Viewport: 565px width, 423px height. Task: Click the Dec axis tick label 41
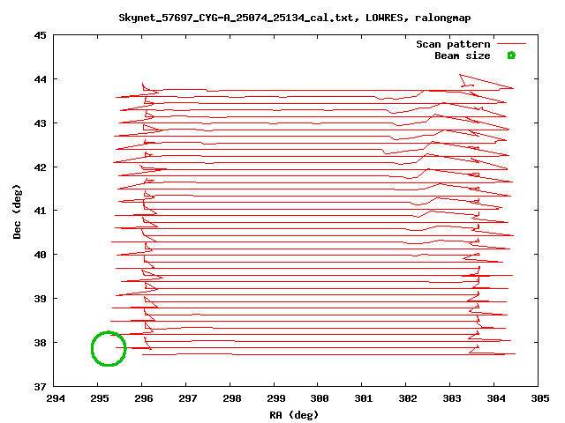click(40, 211)
